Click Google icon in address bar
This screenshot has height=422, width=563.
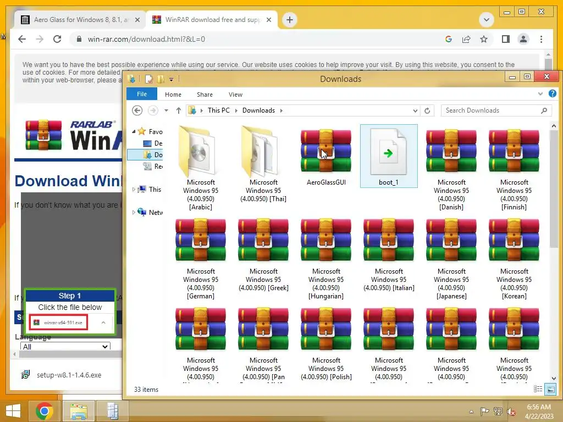point(449,39)
